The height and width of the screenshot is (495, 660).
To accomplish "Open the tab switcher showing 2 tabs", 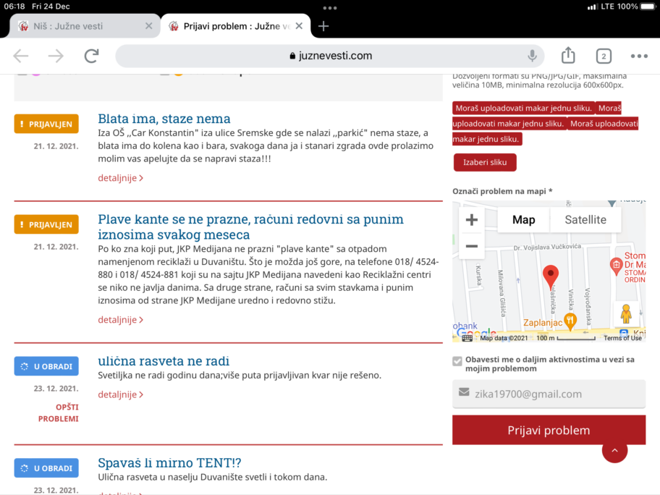I will point(603,56).
